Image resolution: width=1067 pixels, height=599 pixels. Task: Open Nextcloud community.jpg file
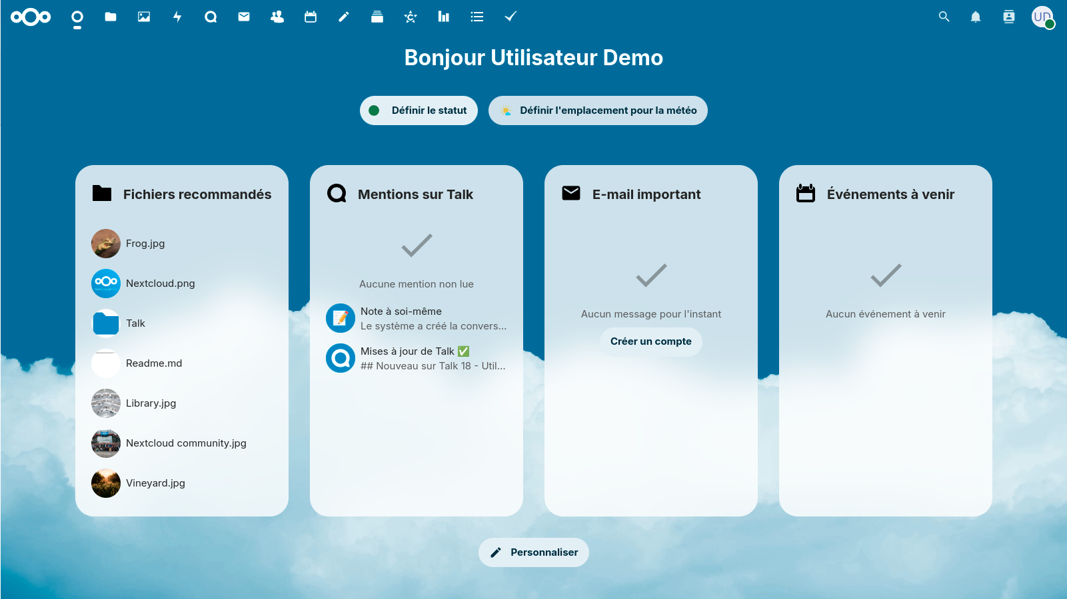(182, 443)
